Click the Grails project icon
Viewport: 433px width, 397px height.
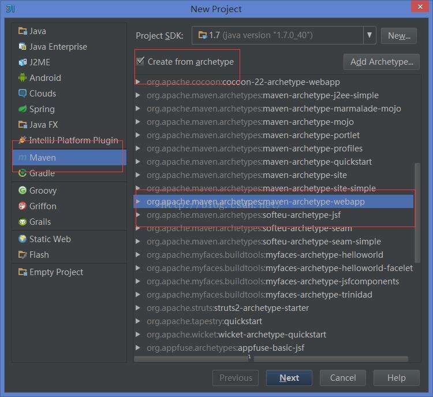click(x=23, y=222)
